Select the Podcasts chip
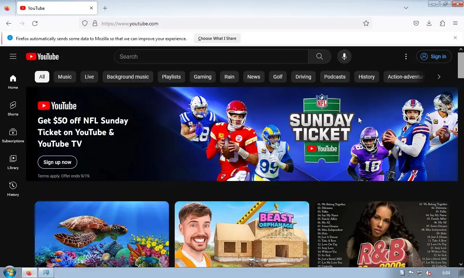Image resolution: width=464 pixels, height=278 pixels. click(335, 77)
